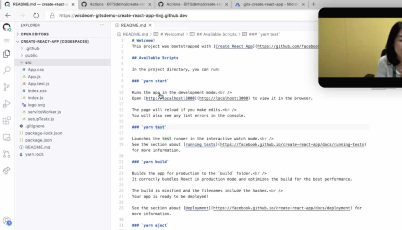Click http://localhost:3000 link label in brackets

(170, 98)
